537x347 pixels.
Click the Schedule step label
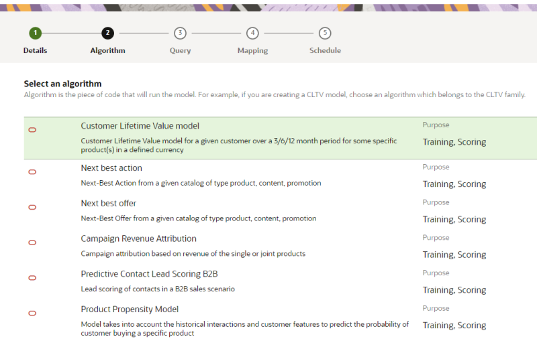coord(325,50)
